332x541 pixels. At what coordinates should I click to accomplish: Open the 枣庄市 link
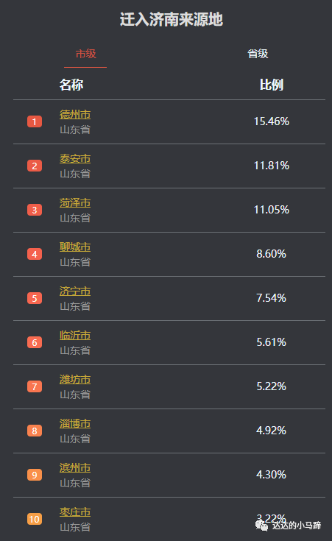[x=75, y=512]
